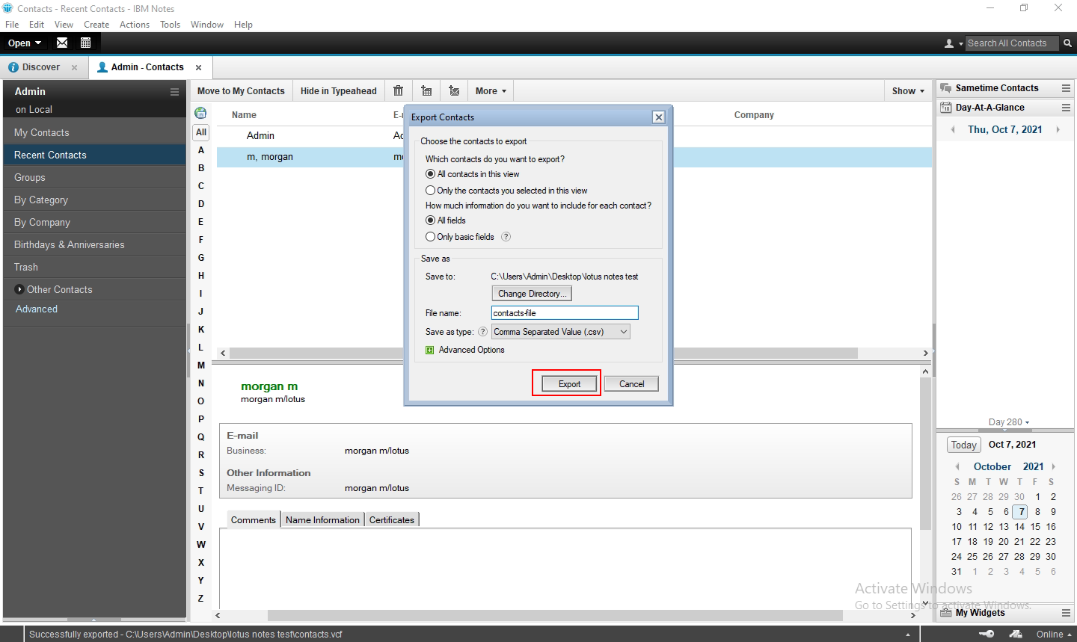Viewport: 1077px width, 642px height.
Task: Click the File name input field
Action: pos(565,313)
